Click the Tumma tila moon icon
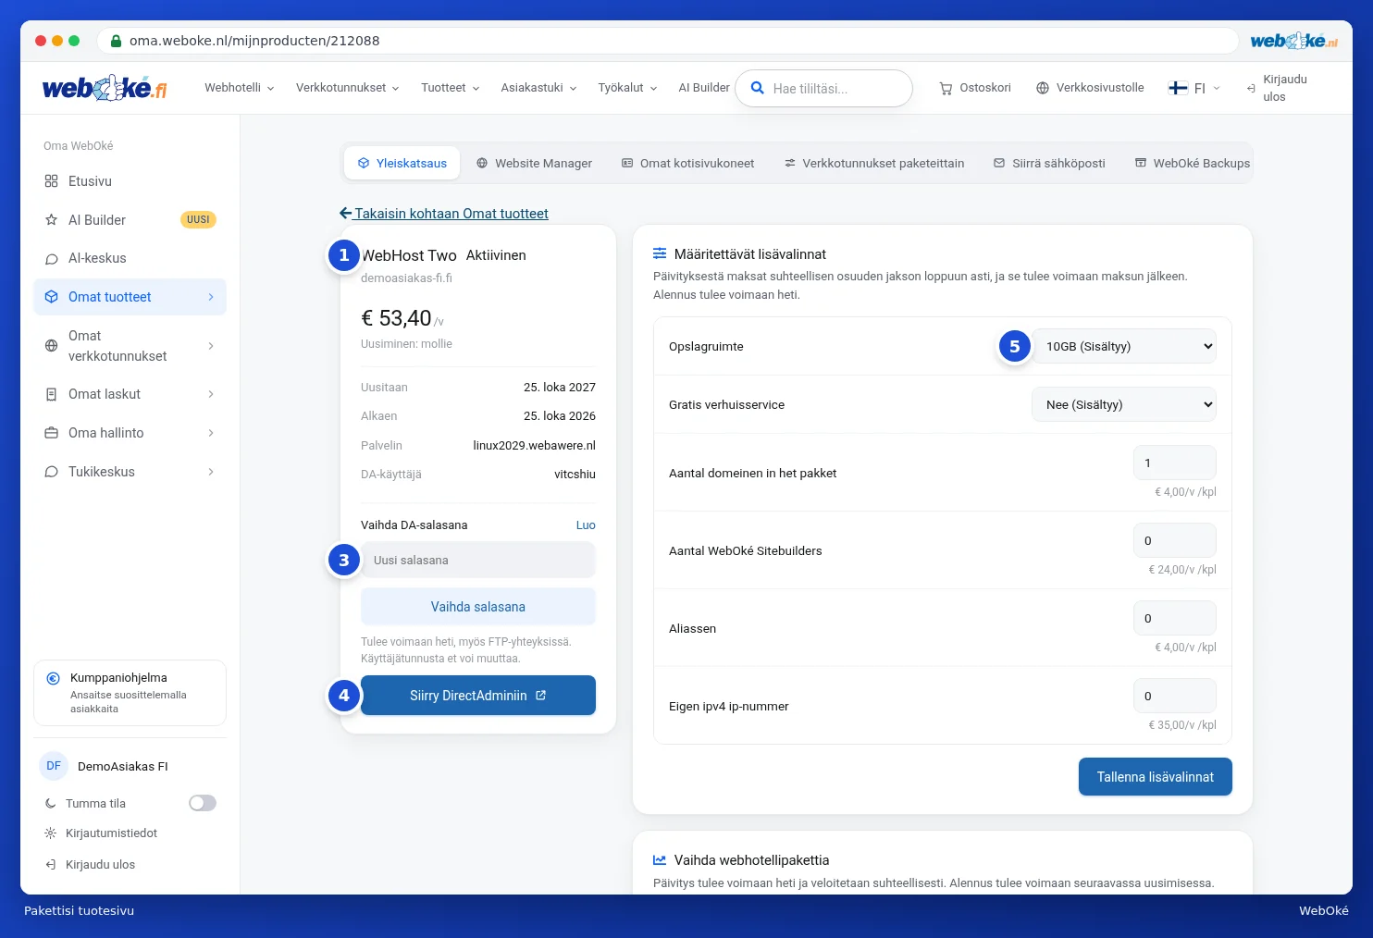This screenshot has height=938, width=1373. click(51, 804)
